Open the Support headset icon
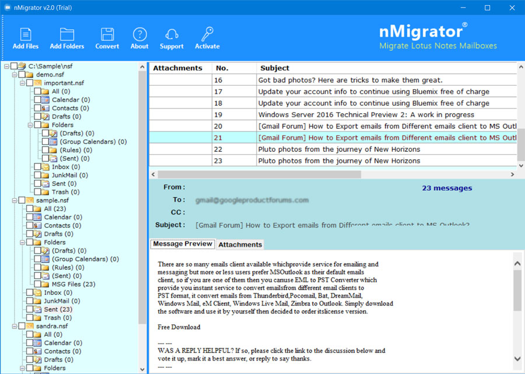The height and width of the screenshot is (374, 525). click(171, 34)
